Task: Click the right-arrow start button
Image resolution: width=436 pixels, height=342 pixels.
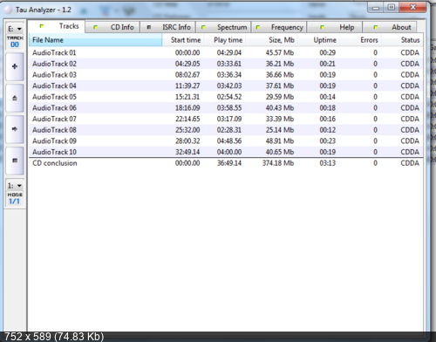Action: click(x=15, y=129)
